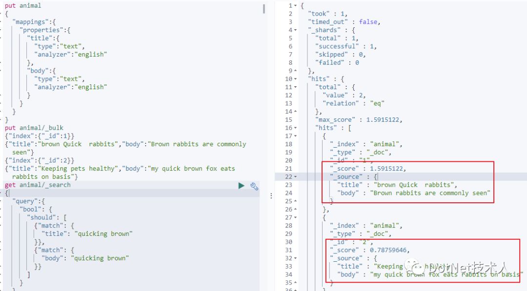Collapse the outer hits block at line 10

pyautogui.click(x=295, y=79)
